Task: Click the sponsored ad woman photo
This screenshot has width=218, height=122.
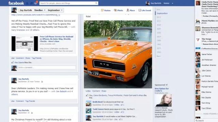Action: pyautogui.click(x=163, y=101)
